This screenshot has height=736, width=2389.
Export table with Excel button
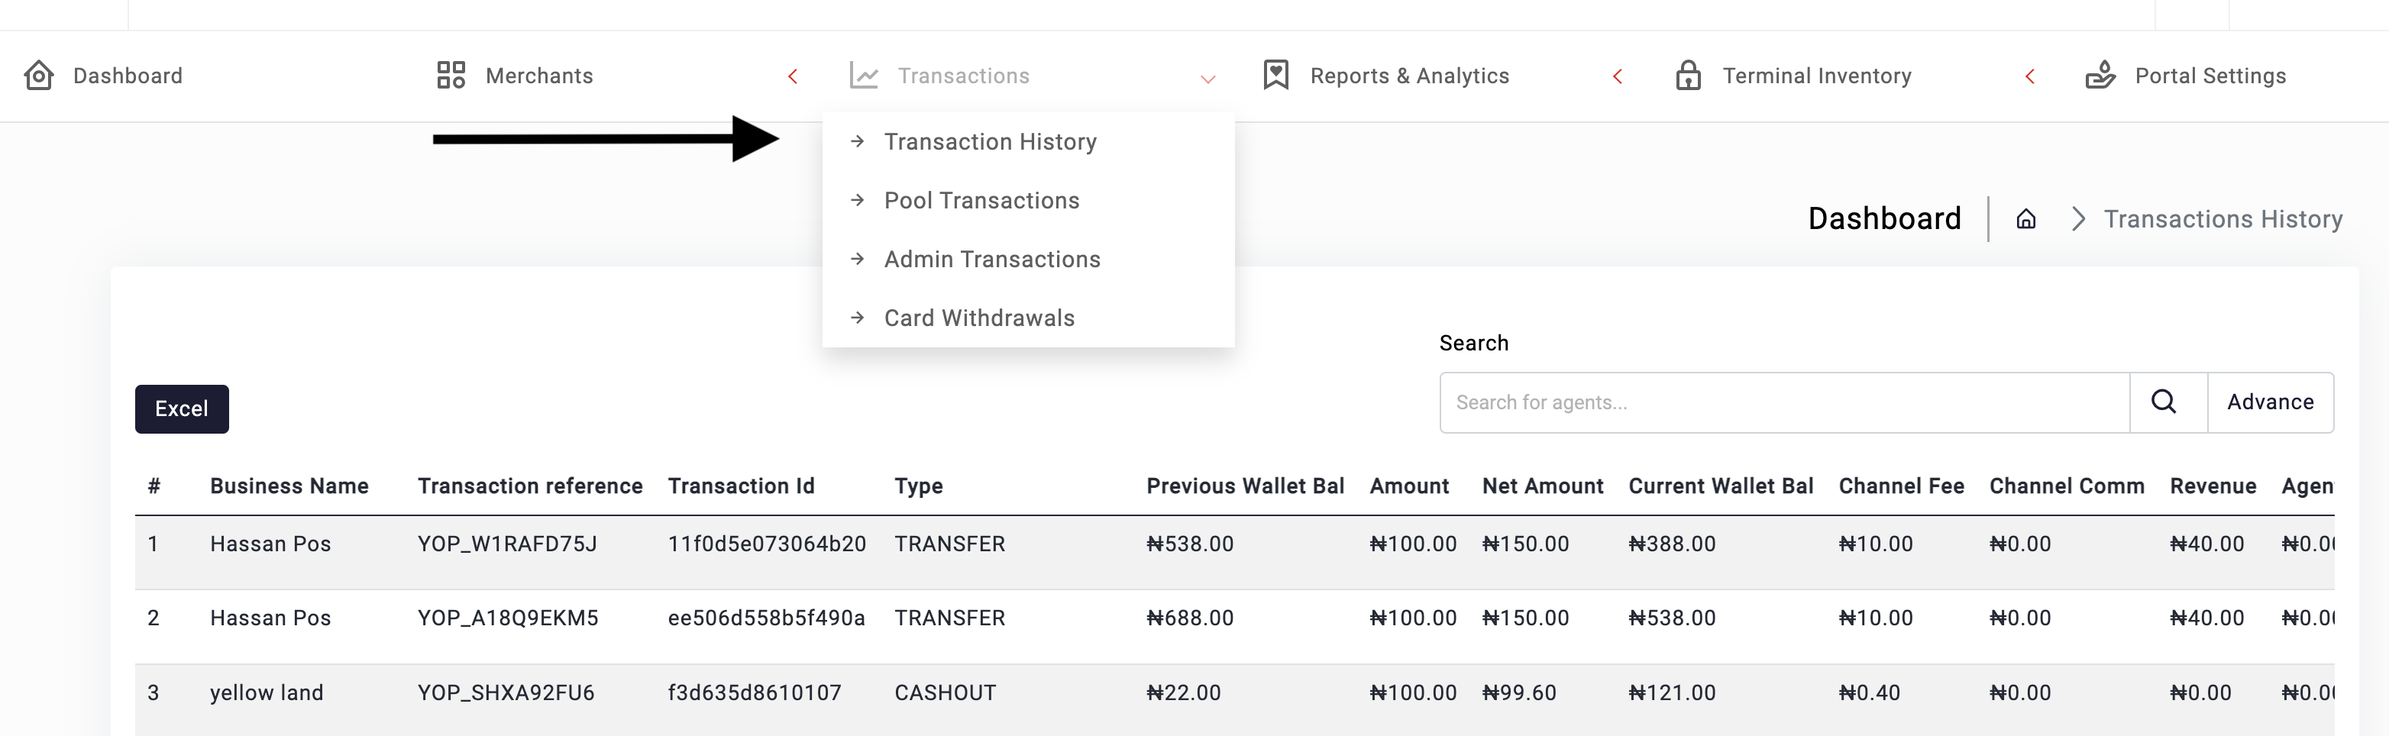click(182, 408)
